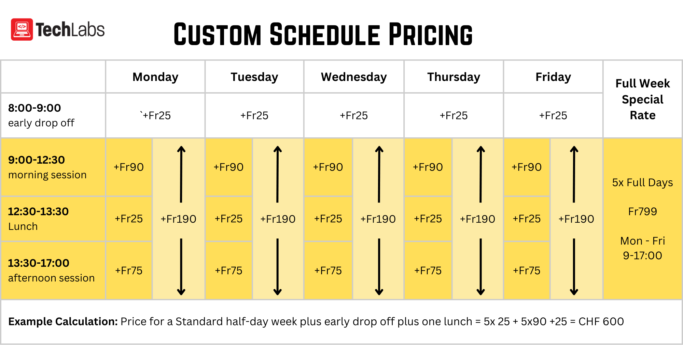Click the Custom Schedule Pricing title
The image size is (683, 345).
[x=323, y=34]
